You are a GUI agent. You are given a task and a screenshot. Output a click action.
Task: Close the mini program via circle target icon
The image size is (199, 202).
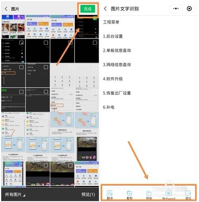(189, 9)
